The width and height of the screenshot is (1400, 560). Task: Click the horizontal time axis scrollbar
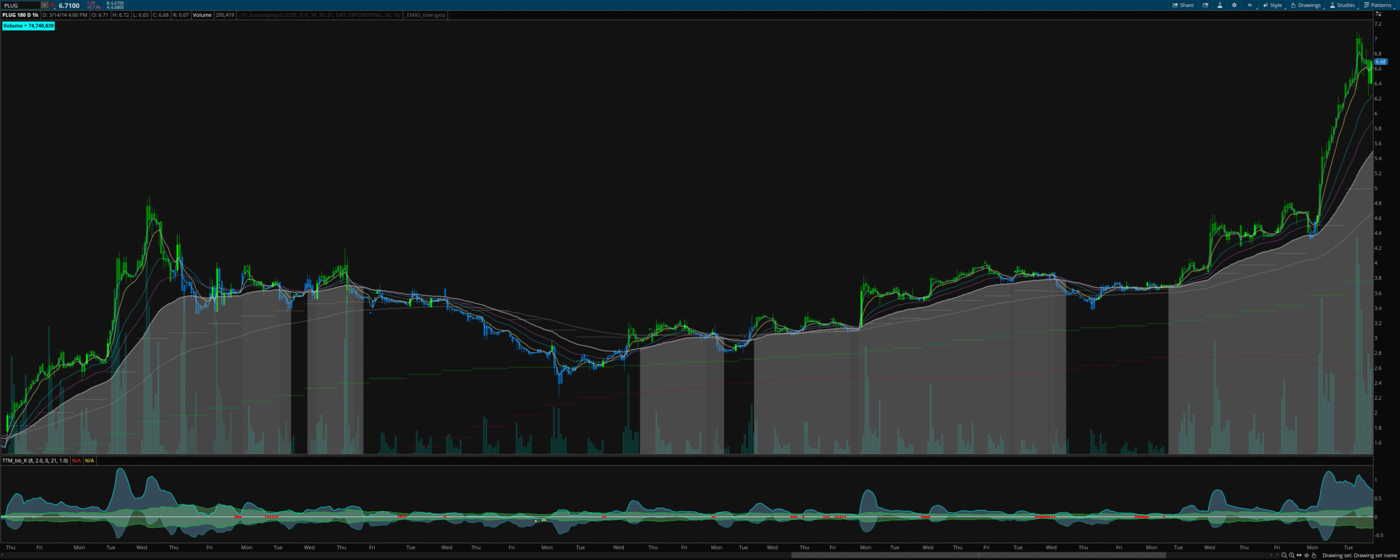pos(978,555)
